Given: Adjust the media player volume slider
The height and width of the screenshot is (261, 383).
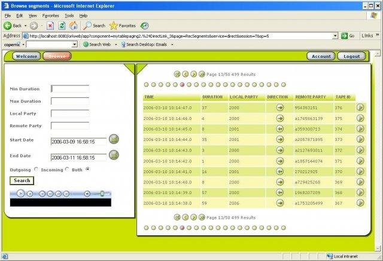Looking at the screenshot, I should tap(101, 193).
